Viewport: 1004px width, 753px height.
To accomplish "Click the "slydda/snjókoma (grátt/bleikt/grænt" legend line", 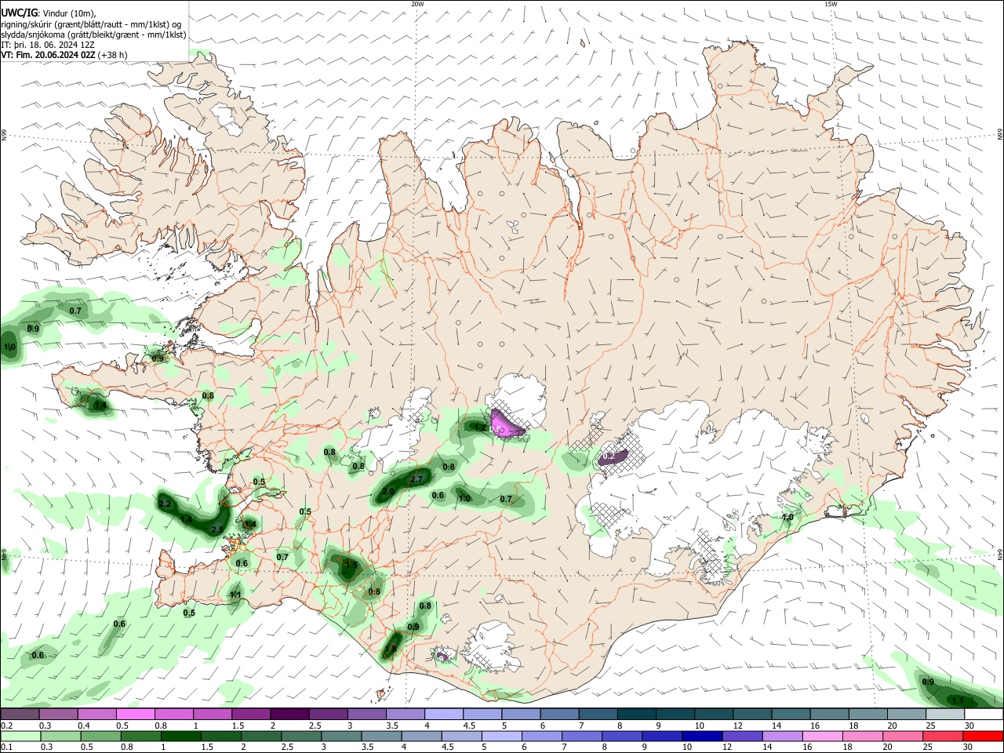I will (x=93, y=35).
